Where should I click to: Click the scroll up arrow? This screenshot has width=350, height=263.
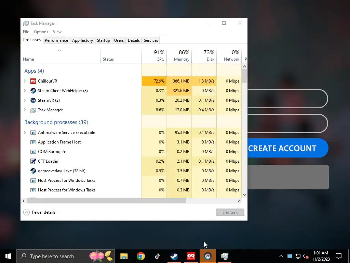[x=244, y=66]
